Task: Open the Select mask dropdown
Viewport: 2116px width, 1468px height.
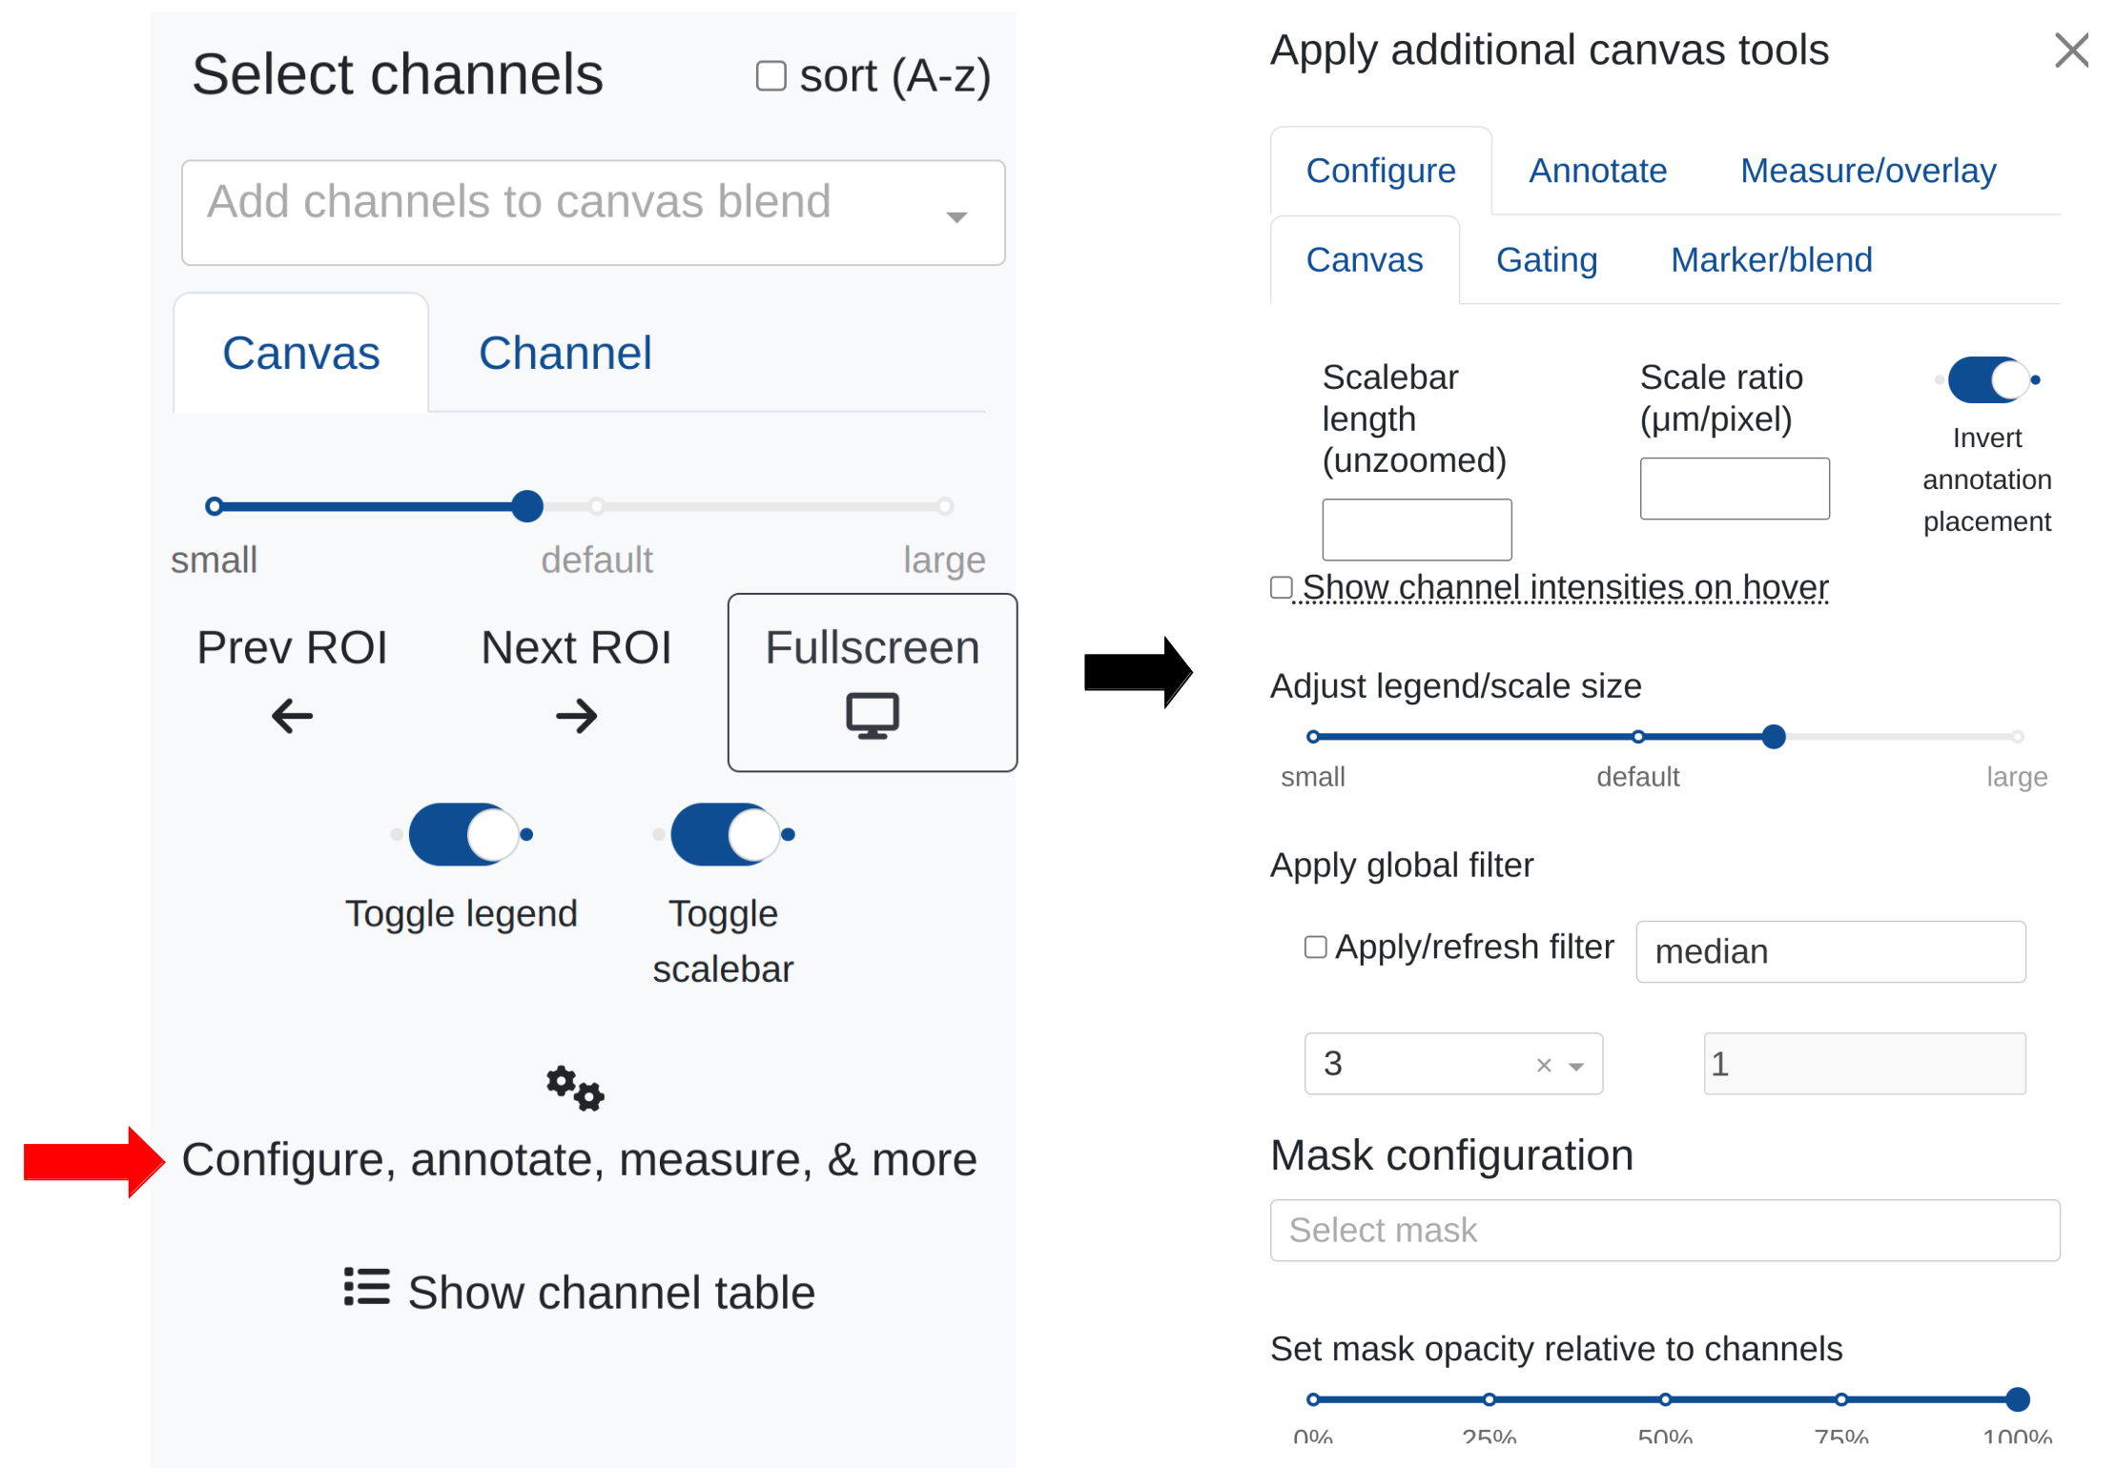Action: [1664, 1230]
